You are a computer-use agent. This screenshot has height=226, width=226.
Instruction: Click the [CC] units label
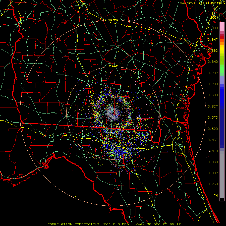tap(214, 17)
